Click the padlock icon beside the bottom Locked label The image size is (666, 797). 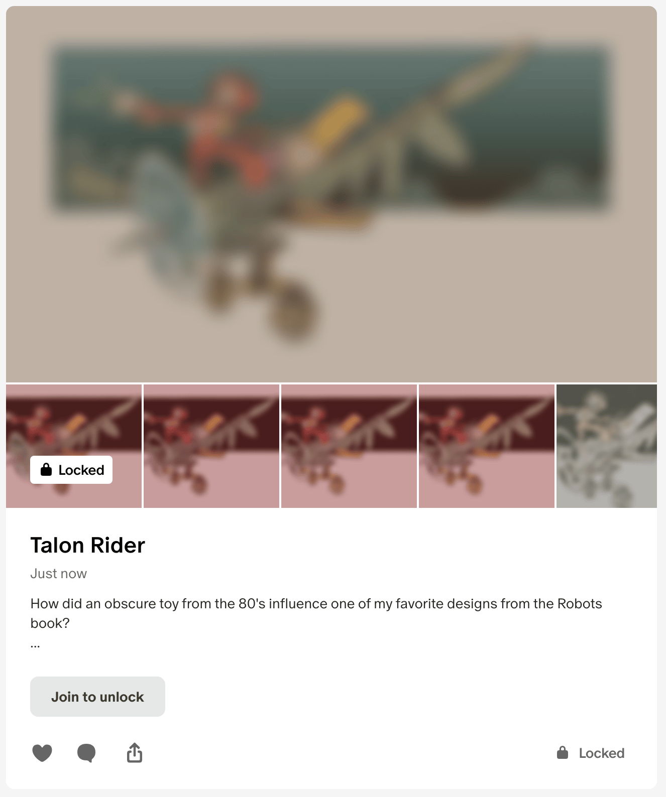click(563, 752)
